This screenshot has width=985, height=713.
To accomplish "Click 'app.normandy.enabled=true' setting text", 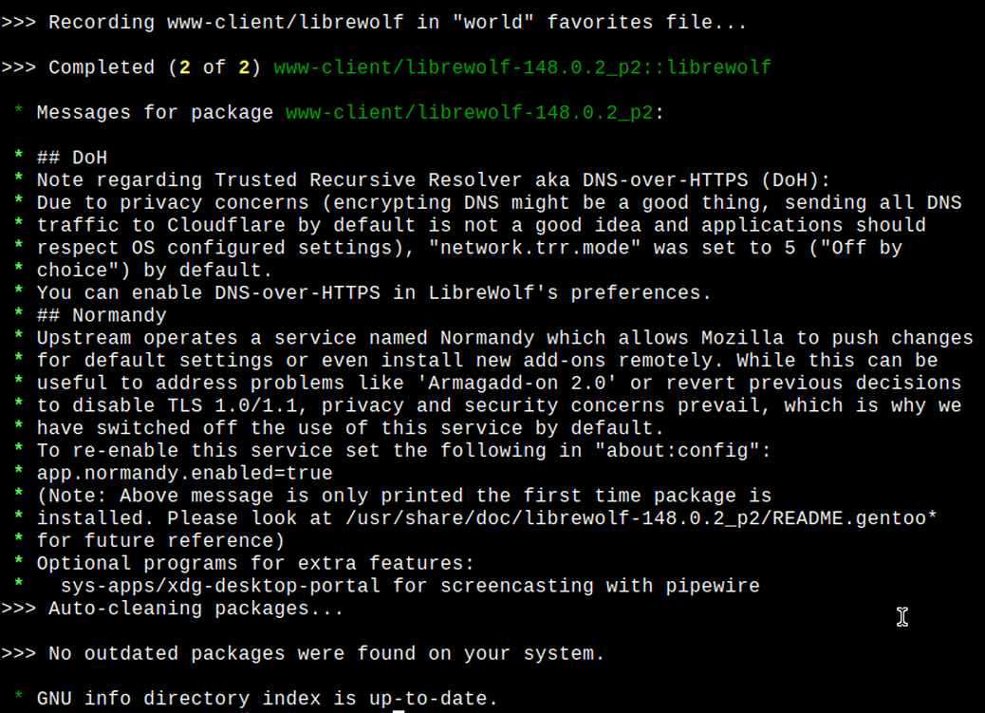I will click(185, 473).
